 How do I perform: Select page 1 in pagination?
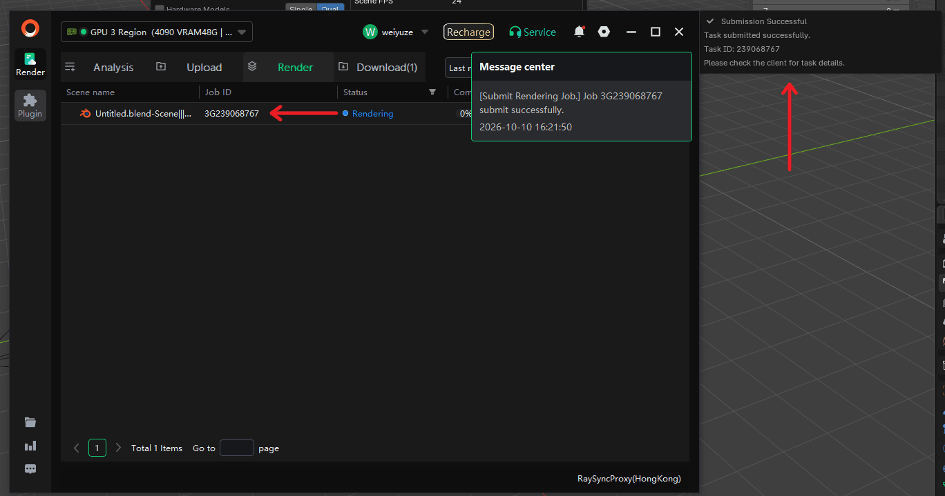(97, 448)
